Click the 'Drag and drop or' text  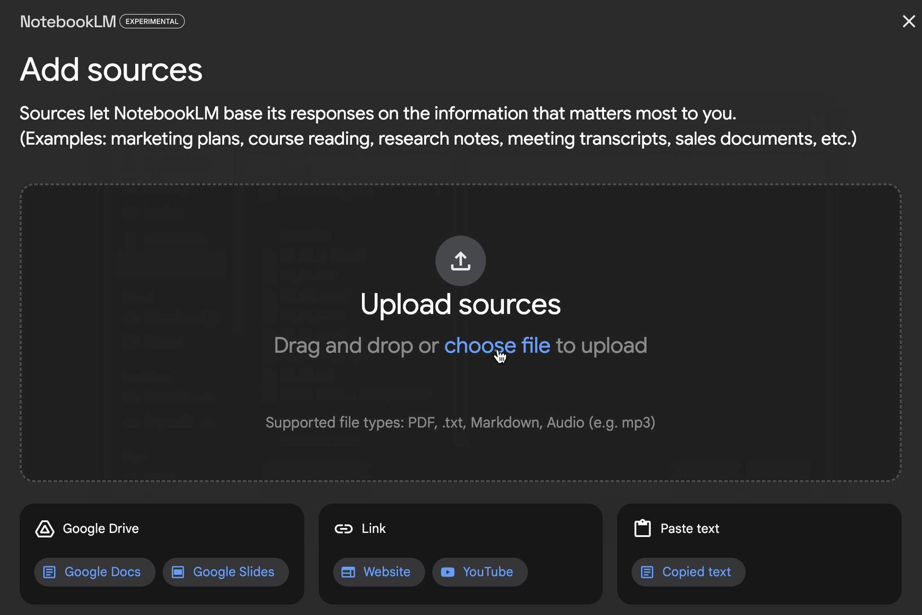[x=356, y=345]
